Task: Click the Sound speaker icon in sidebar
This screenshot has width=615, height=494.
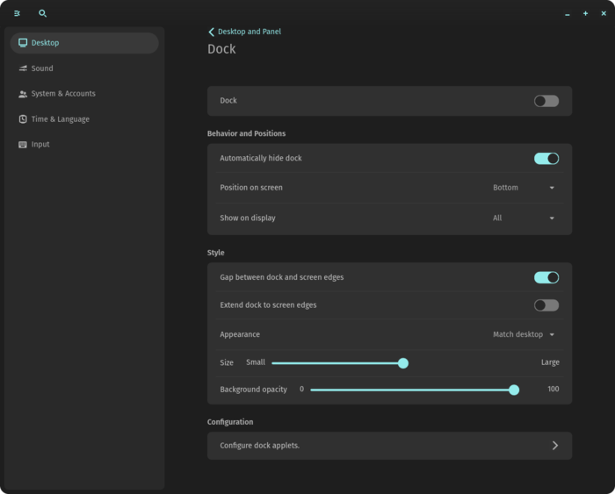Action: point(23,68)
